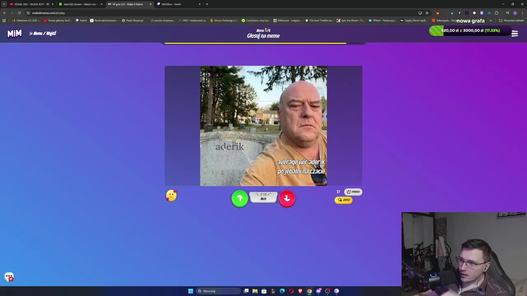Go back in browser history
527x296 pixels.
click(x=5, y=13)
